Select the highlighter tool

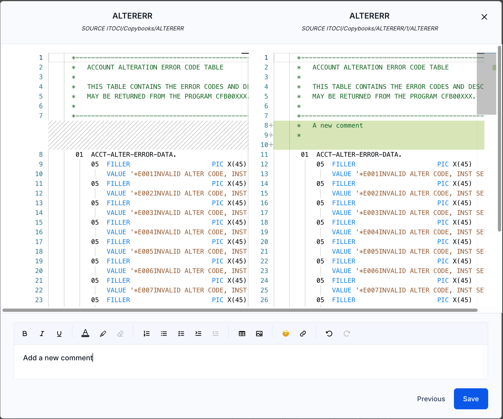tap(103, 334)
